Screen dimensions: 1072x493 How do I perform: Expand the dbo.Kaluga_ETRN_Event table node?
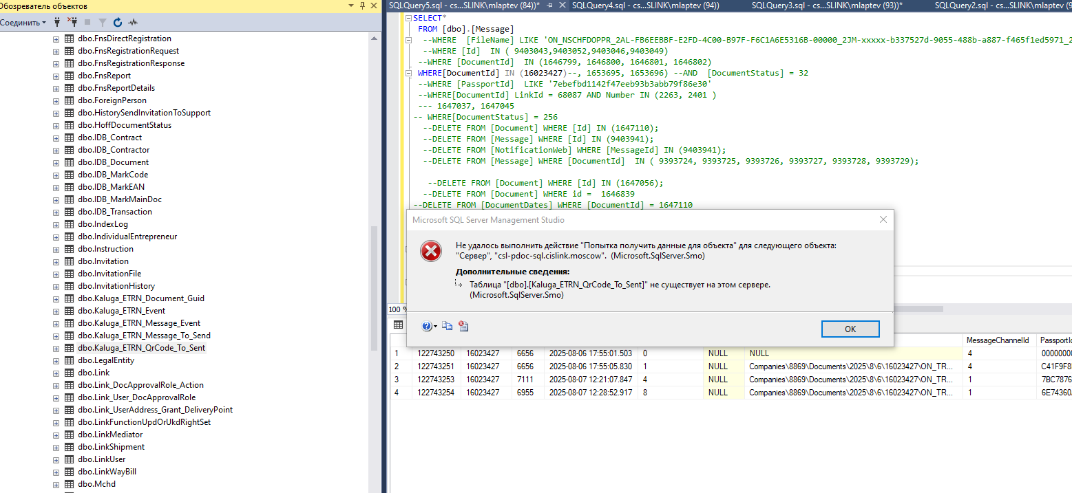[56, 311]
